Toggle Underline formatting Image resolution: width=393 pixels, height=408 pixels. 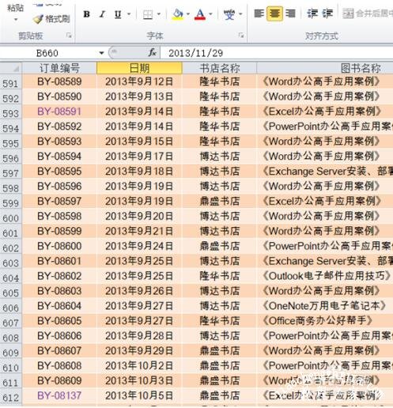[x=118, y=14]
